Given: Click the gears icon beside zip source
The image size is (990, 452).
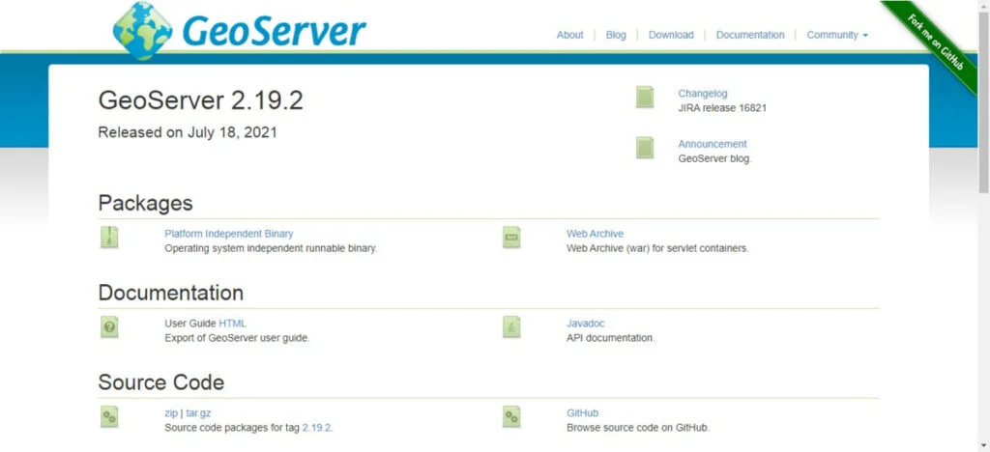Looking at the screenshot, I should (x=109, y=416).
